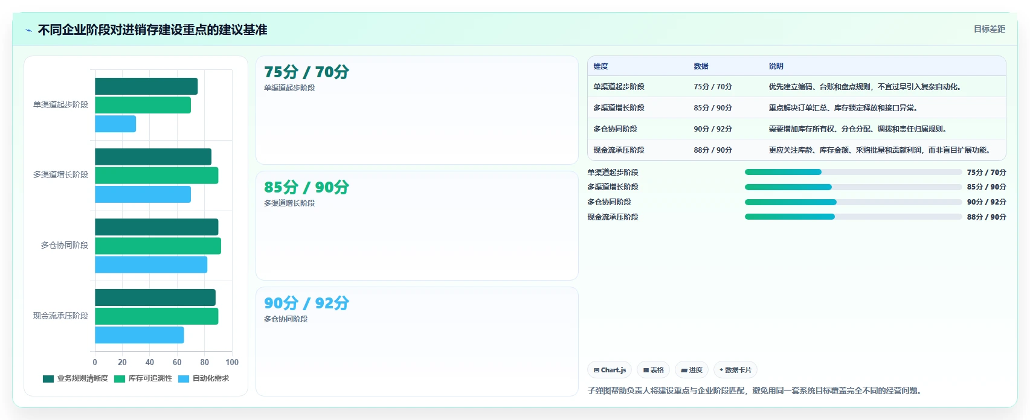Click the light green bar for 多仓协同阶段
Viewport: 1030px width, 420px height.
click(158, 246)
